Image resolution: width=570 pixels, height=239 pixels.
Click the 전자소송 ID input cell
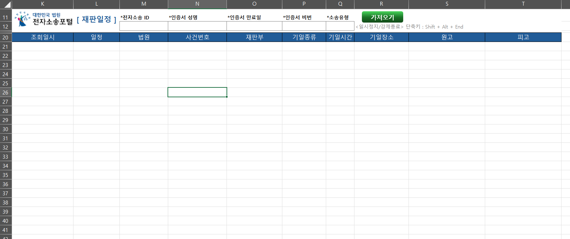coord(143,26)
